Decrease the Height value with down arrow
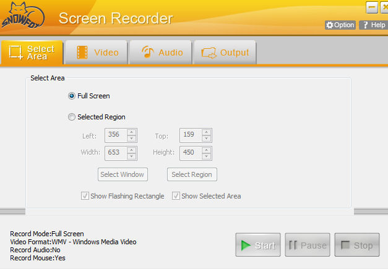388x269 pixels. tap(206, 156)
